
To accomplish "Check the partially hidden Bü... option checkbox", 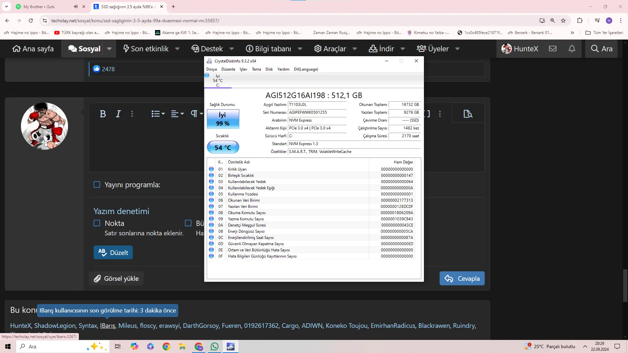I will [188, 223].
